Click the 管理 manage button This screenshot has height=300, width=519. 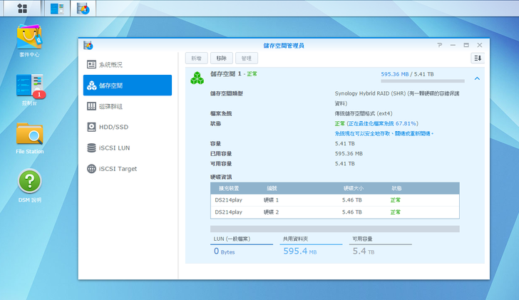click(x=245, y=58)
